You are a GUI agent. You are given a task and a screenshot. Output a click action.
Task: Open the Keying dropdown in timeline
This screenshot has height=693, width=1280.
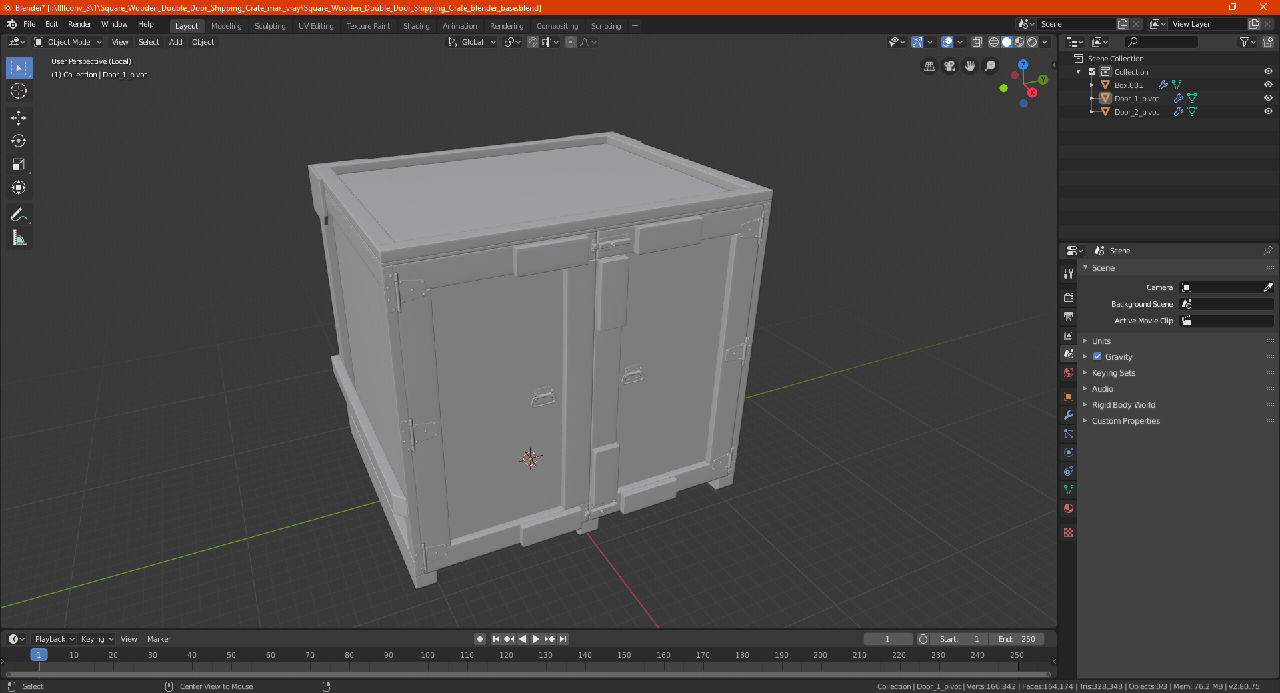[x=97, y=639]
